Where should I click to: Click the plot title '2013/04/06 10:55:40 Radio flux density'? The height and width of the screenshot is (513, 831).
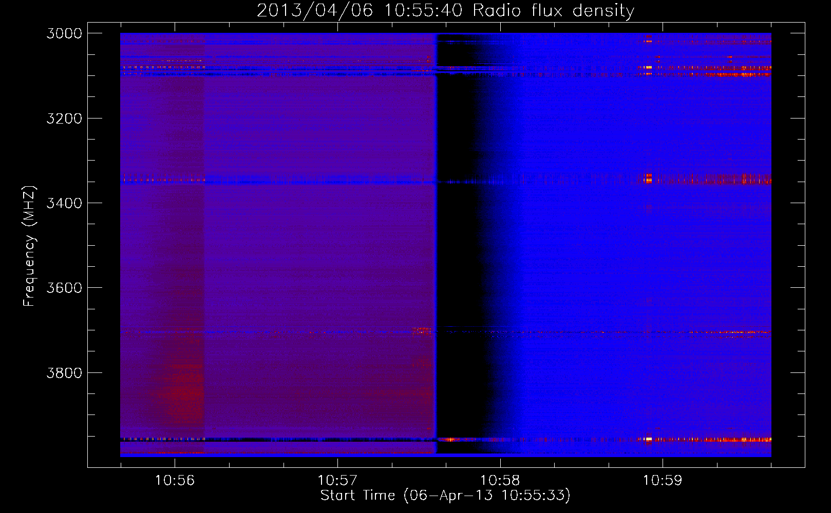click(x=445, y=11)
